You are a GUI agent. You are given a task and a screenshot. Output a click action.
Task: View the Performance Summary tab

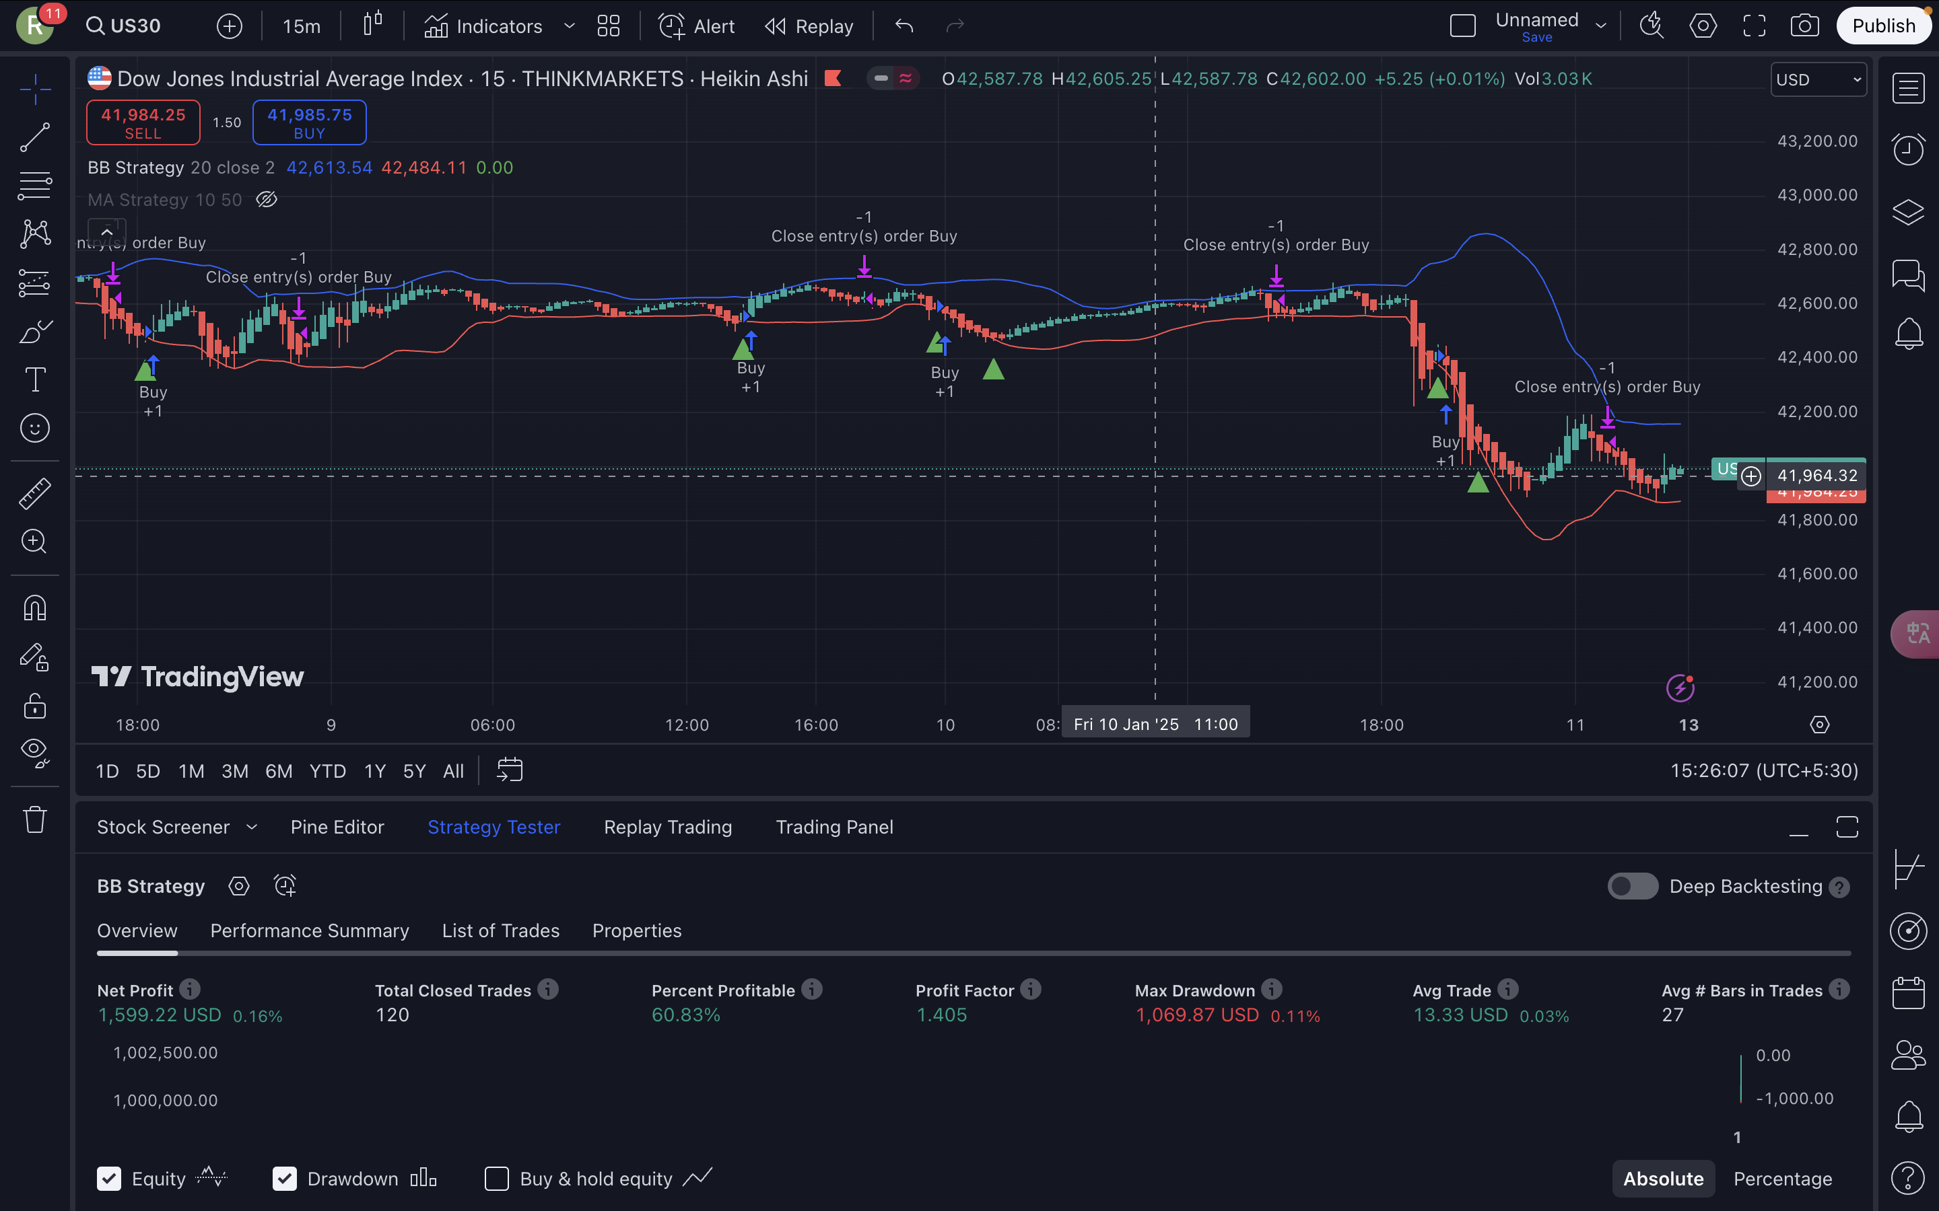(309, 930)
